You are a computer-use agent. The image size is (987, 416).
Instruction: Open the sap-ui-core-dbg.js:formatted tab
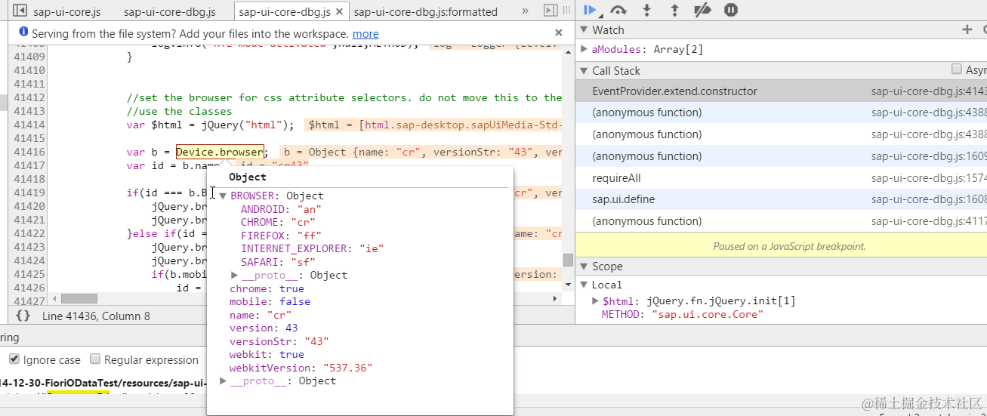(425, 11)
